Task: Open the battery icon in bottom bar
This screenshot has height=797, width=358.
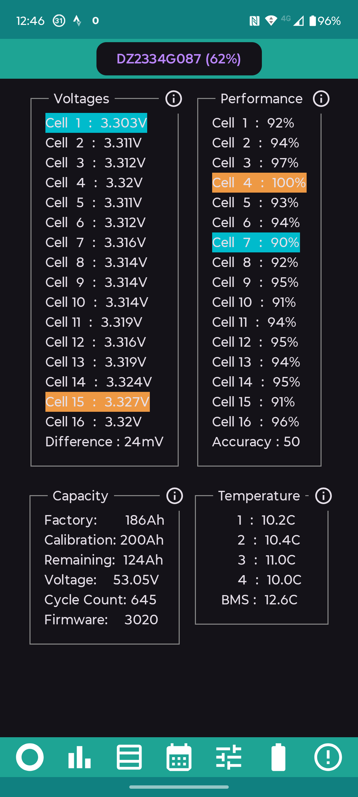Action: [x=278, y=757]
